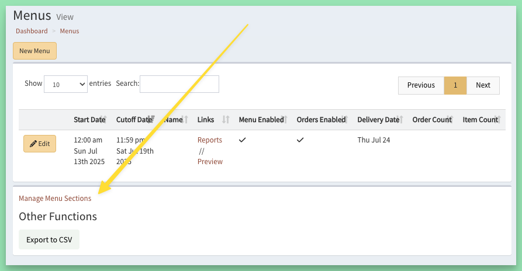Screen dimensions: 522x271
Task: Open the menu Preview link
Action: [210, 162]
